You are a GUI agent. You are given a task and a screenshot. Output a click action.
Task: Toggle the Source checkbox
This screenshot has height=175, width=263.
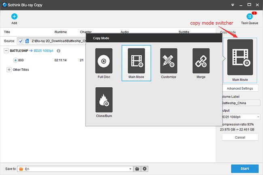pyautogui.click(x=21, y=41)
